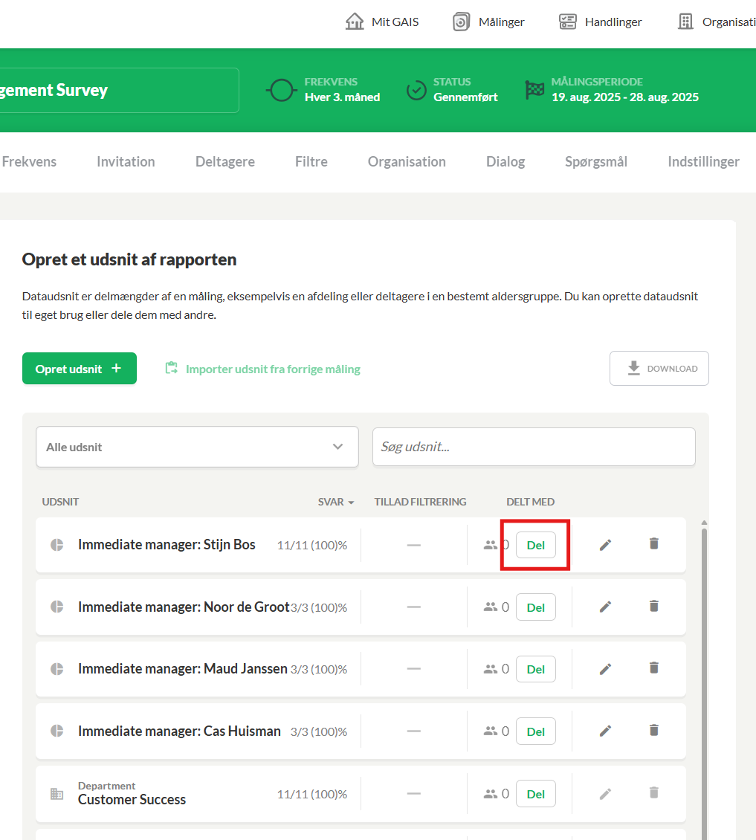Click the Customer Success edit pencil icon
Image resolution: width=756 pixels, height=840 pixels.
coord(605,794)
